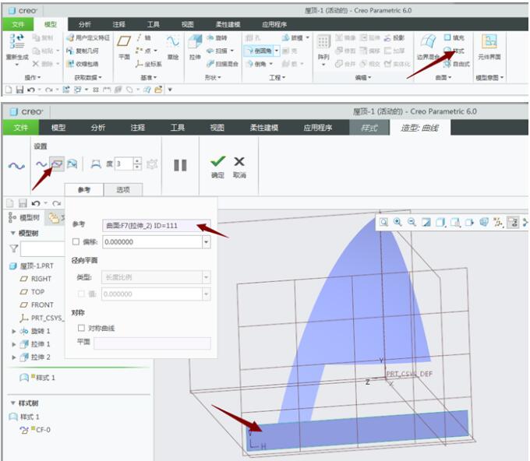This screenshot has height=461, width=530.
Task: Click the model tree filter funnel icon
Action: (x=13, y=249)
